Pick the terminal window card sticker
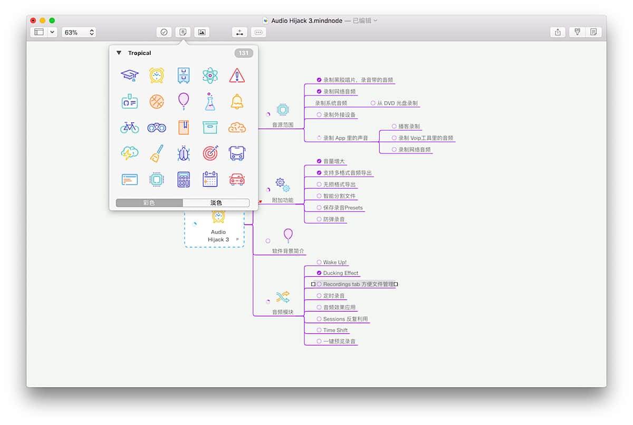 pos(129,179)
